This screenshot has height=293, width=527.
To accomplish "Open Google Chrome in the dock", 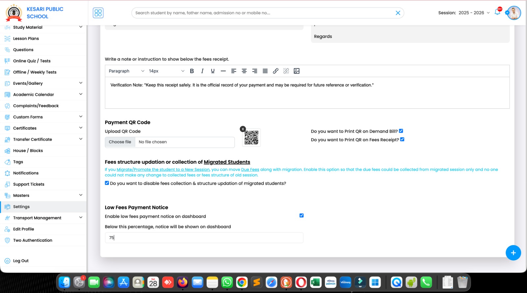I will tap(242, 282).
